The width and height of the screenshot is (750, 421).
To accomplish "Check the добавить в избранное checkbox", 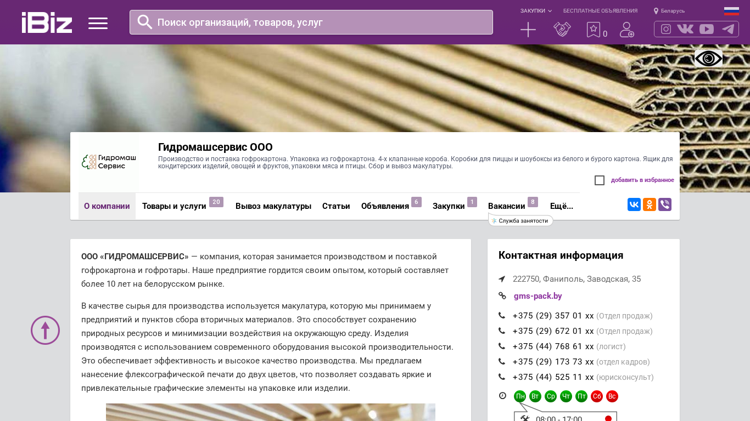I will point(600,180).
